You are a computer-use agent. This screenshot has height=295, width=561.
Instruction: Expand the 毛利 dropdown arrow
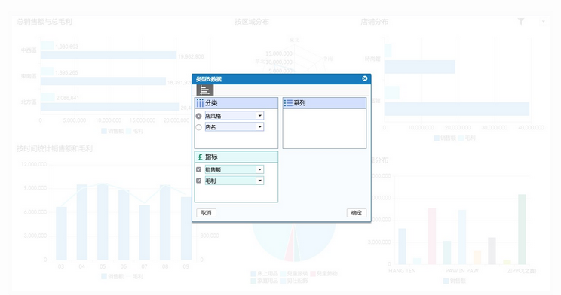tap(259, 181)
